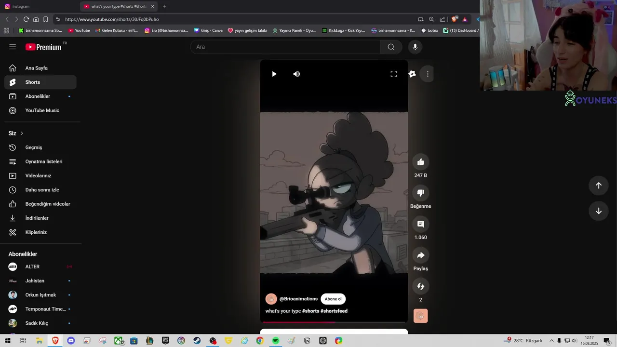The image size is (617, 347).
Task: Go to next Short with down arrow
Action: [x=599, y=211]
